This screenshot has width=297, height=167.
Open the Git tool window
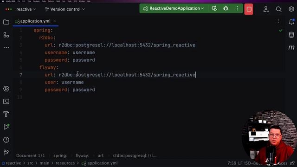(6, 153)
